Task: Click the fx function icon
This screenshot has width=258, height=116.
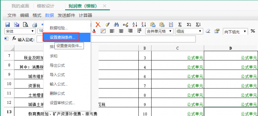Action: coord(14,39)
